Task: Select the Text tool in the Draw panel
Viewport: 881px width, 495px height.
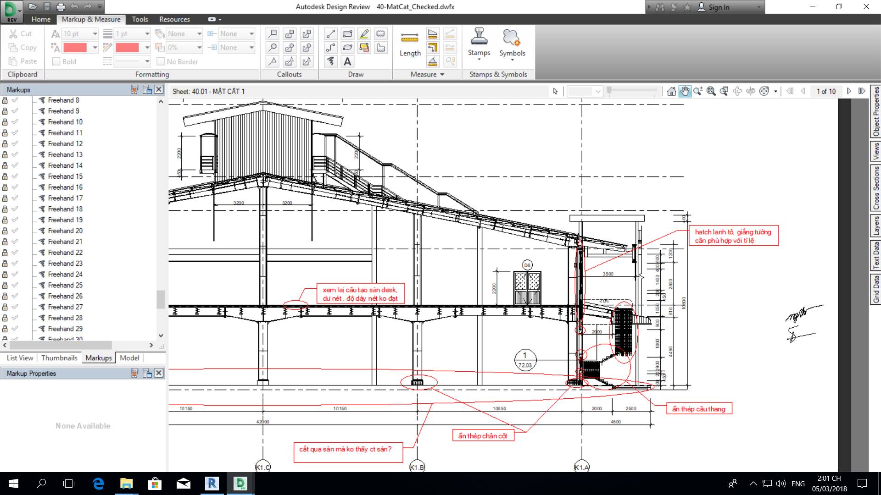Action: (347, 61)
